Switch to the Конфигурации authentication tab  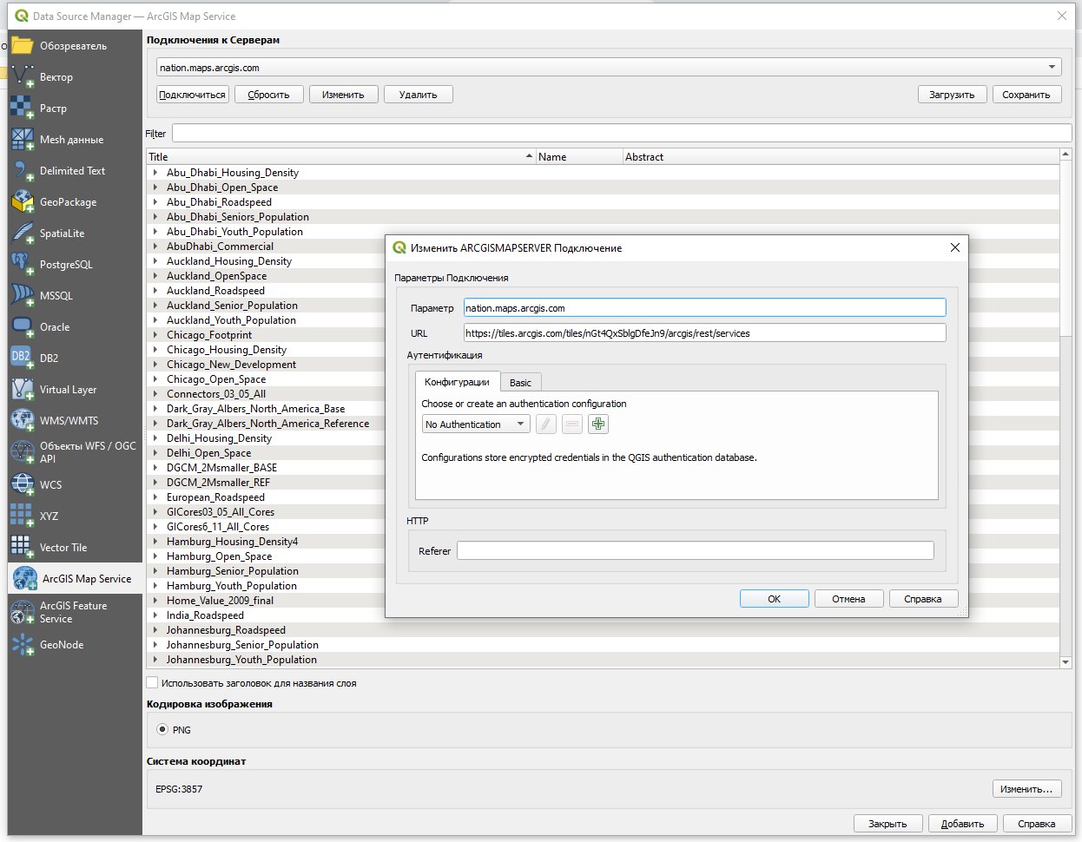(457, 382)
